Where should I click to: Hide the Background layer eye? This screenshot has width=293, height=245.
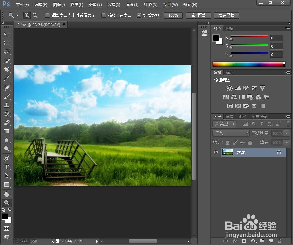(x=216, y=152)
